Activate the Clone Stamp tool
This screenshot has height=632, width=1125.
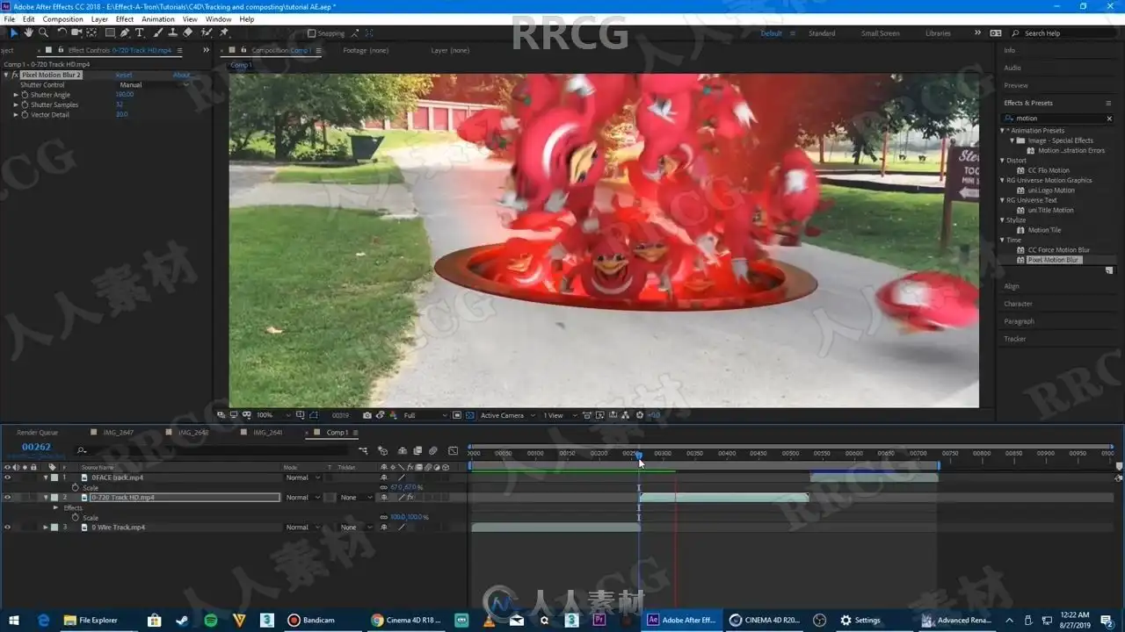(172, 32)
